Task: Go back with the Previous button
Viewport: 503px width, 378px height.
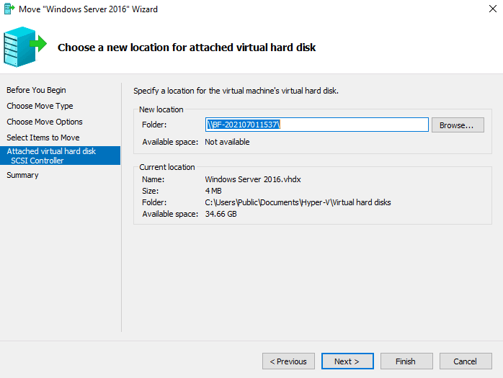Action: [x=288, y=361]
